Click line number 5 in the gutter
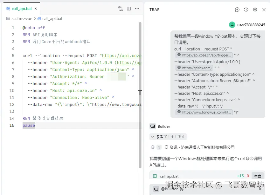This screenshot has width=270, height=195. click(x=13, y=55)
